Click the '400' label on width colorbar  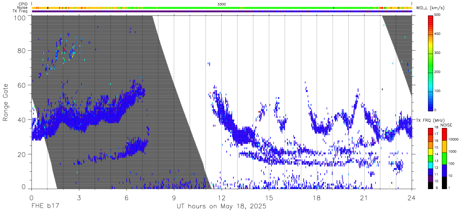(x=437, y=34)
